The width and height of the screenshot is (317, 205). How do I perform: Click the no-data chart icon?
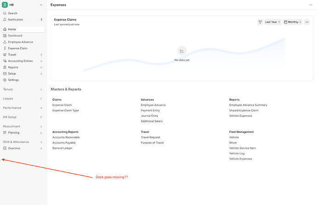click(182, 51)
